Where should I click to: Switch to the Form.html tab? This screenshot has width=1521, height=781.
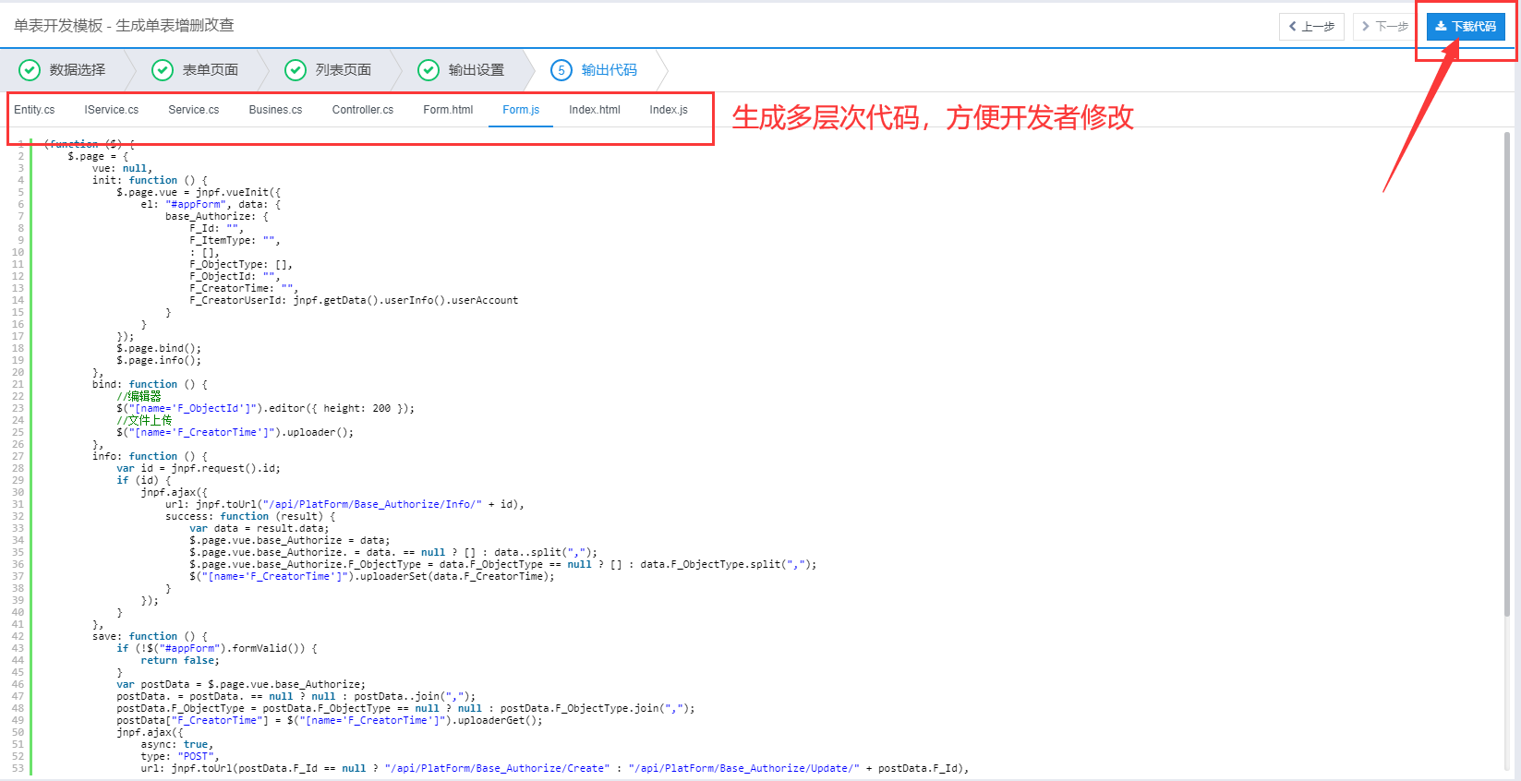(448, 110)
